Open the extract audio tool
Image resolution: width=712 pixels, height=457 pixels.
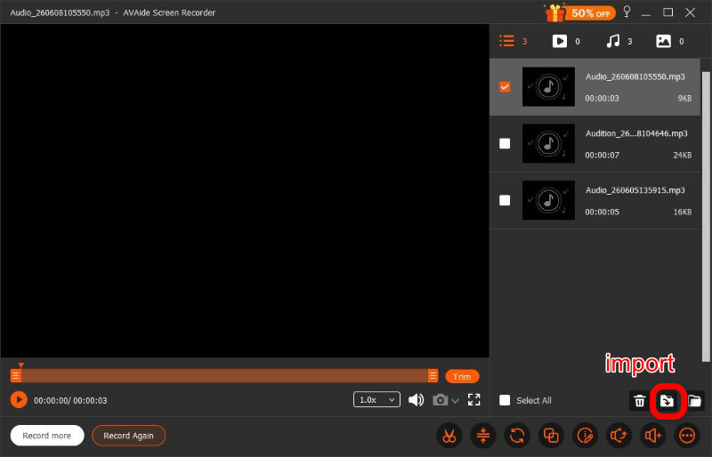(x=619, y=436)
